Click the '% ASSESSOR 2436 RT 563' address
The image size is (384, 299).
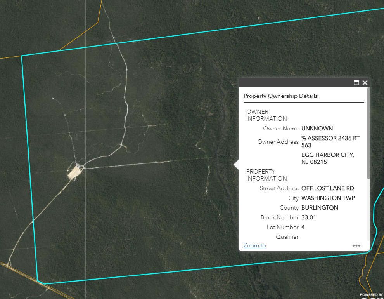pyautogui.click(x=330, y=141)
